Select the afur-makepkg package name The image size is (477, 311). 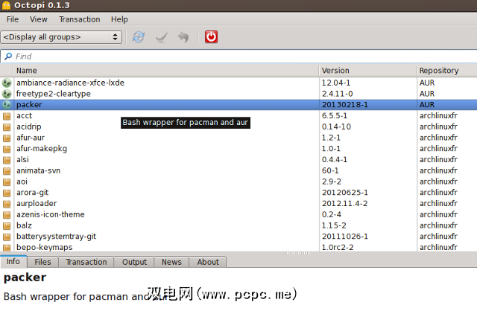pyautogui.click(x=42, y=149)
